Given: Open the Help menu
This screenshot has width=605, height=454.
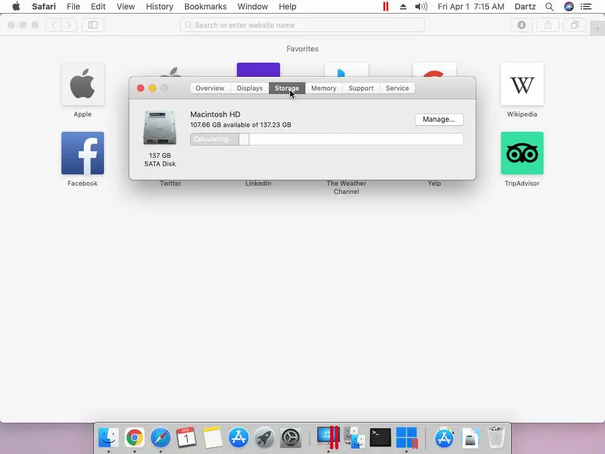Looking at the screenshot, I should pyautogui.click(x=288, y=7).
